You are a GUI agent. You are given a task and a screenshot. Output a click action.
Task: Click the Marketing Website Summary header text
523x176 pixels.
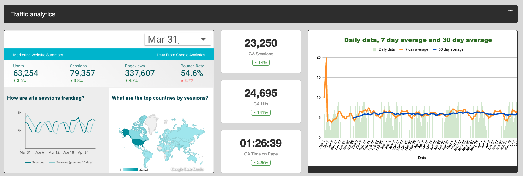tap(38, 55)
